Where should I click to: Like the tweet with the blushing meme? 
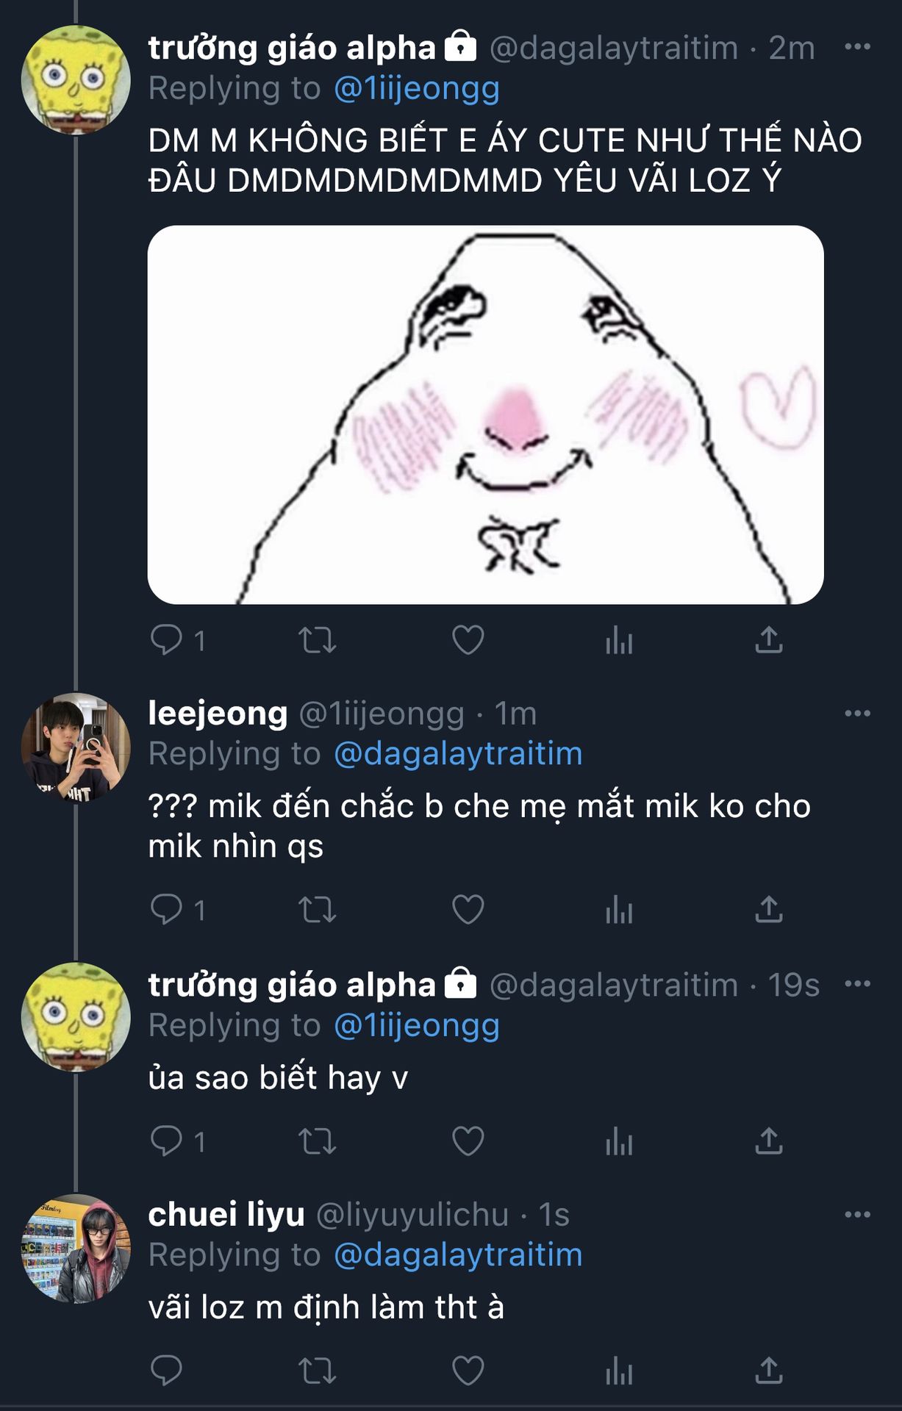pyautogui.click(x=468, y=640)
